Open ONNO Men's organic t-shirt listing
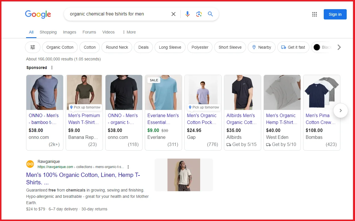 click(123, 119)
